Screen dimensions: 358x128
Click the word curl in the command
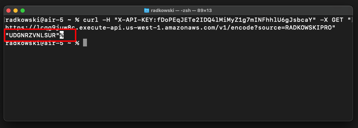click(x=90, y=20)
